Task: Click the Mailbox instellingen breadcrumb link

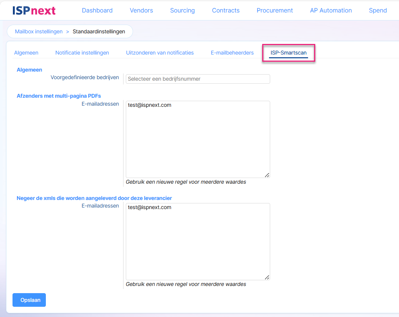Action: coord(39,32)
